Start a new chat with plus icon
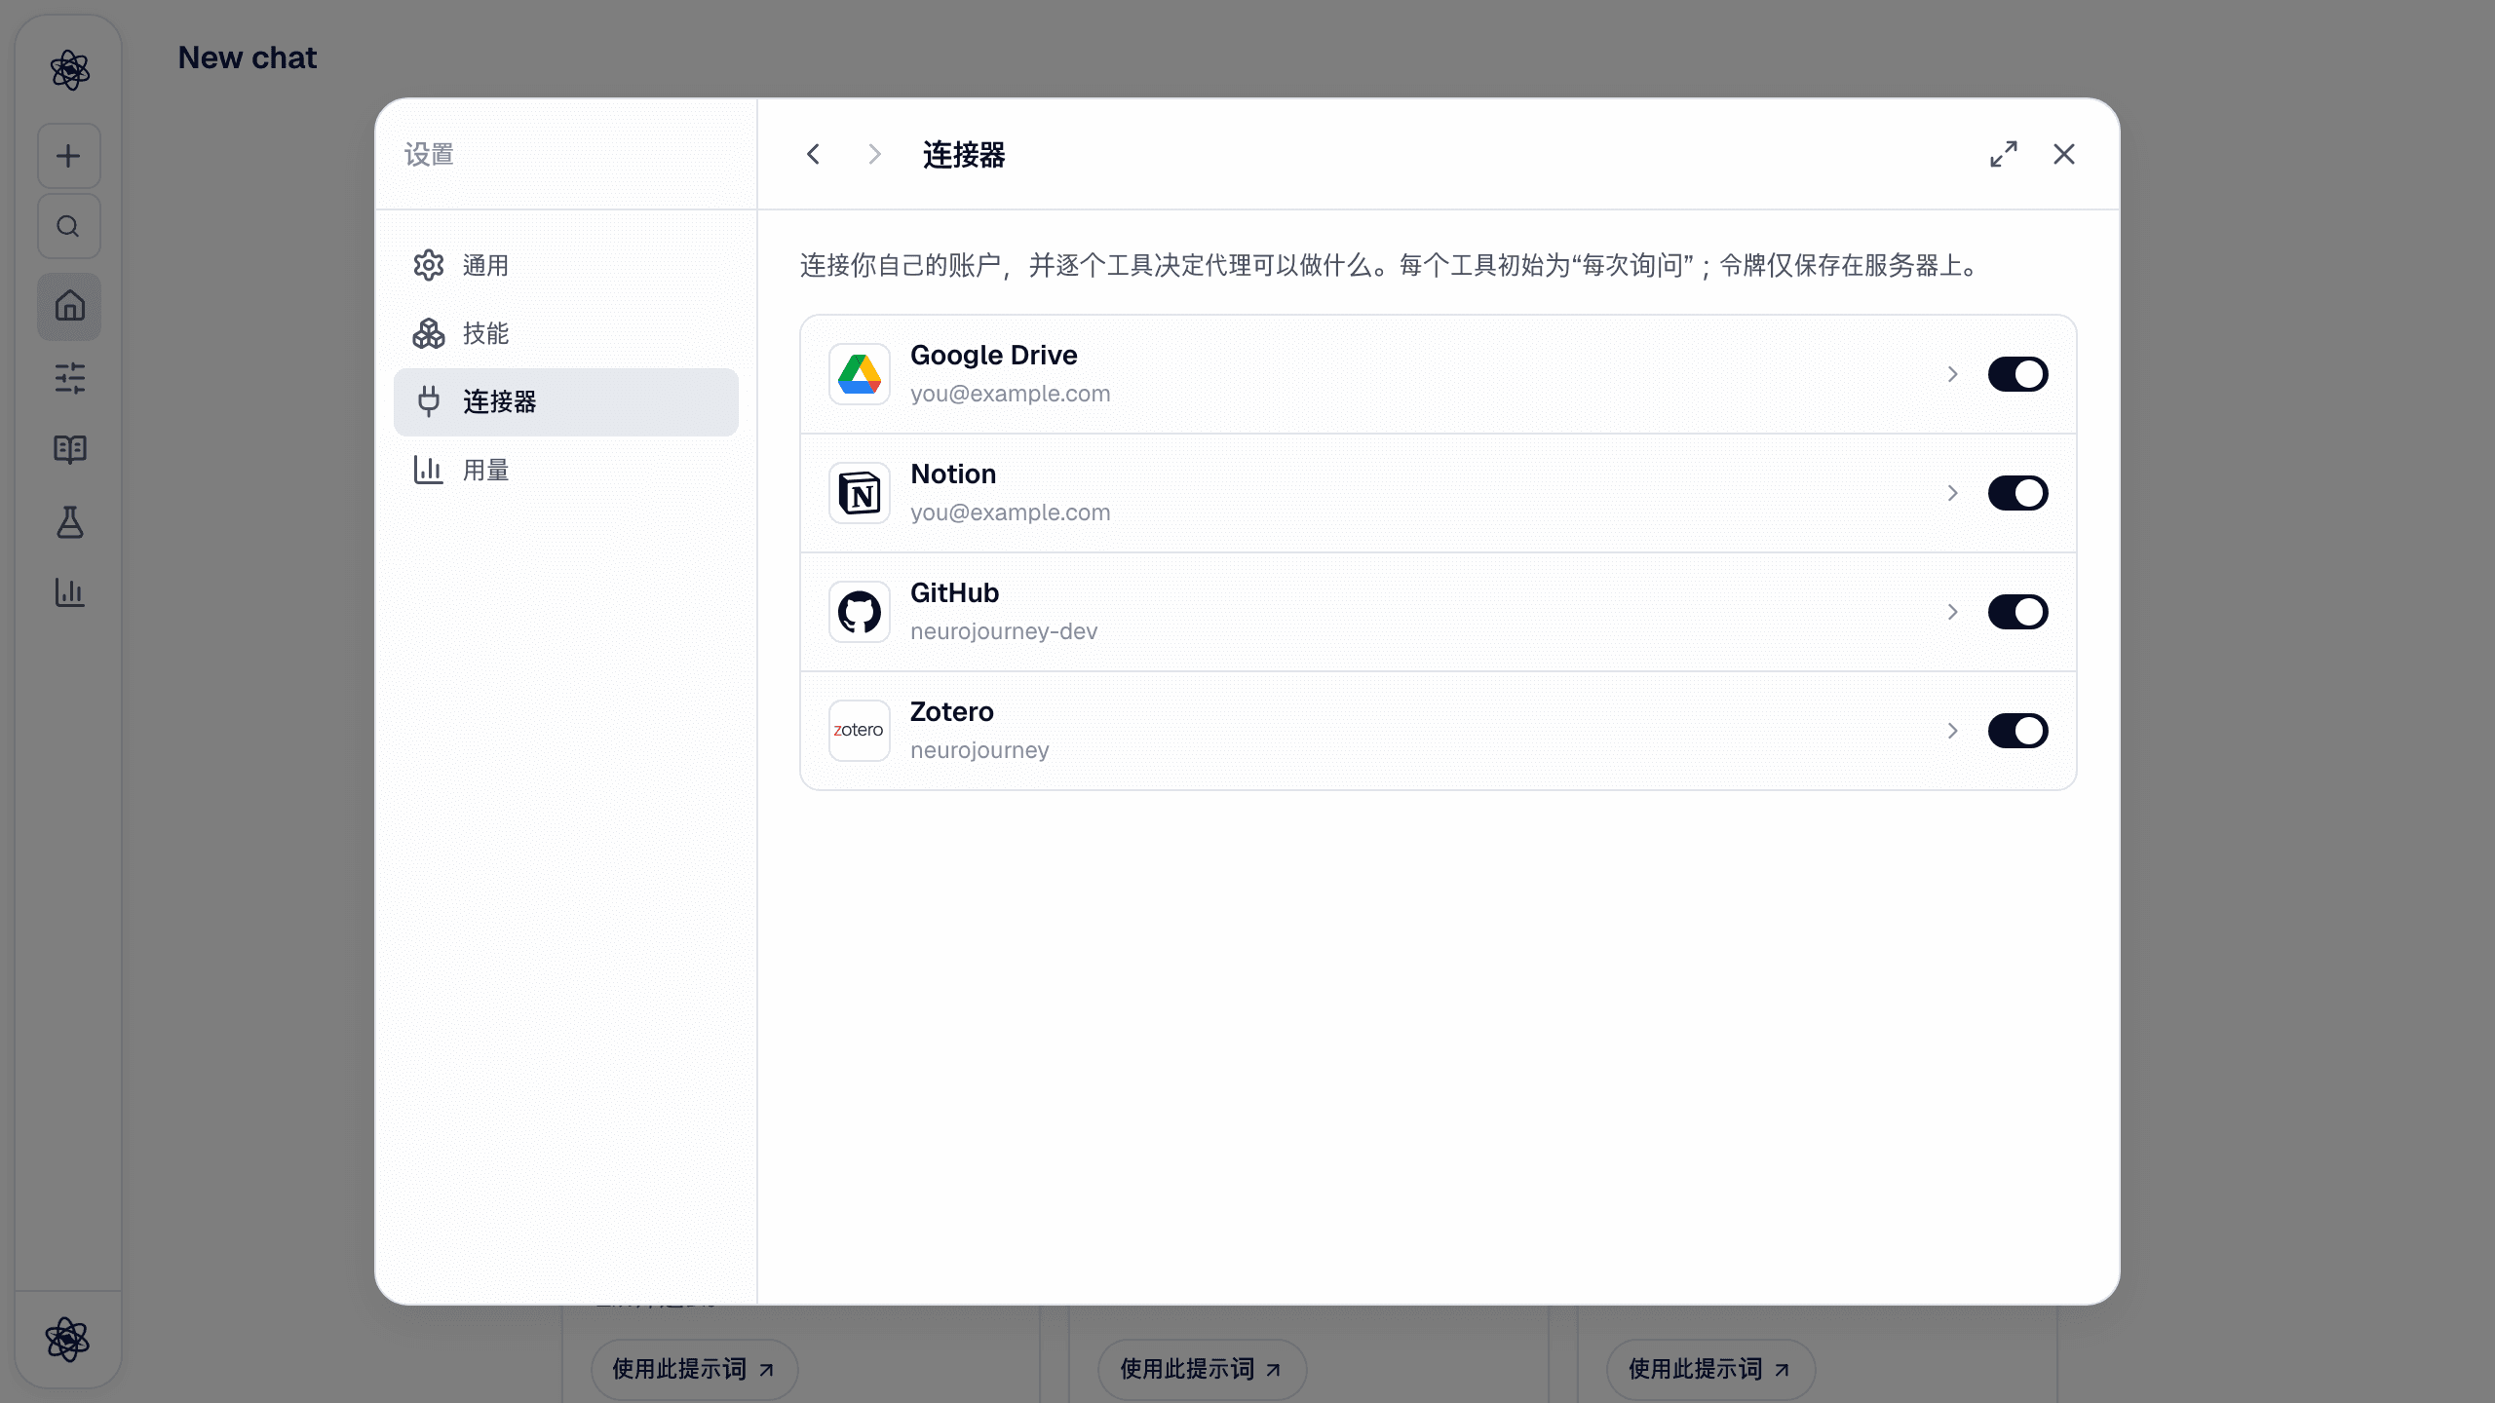2495x1403 pixels. 68,156
